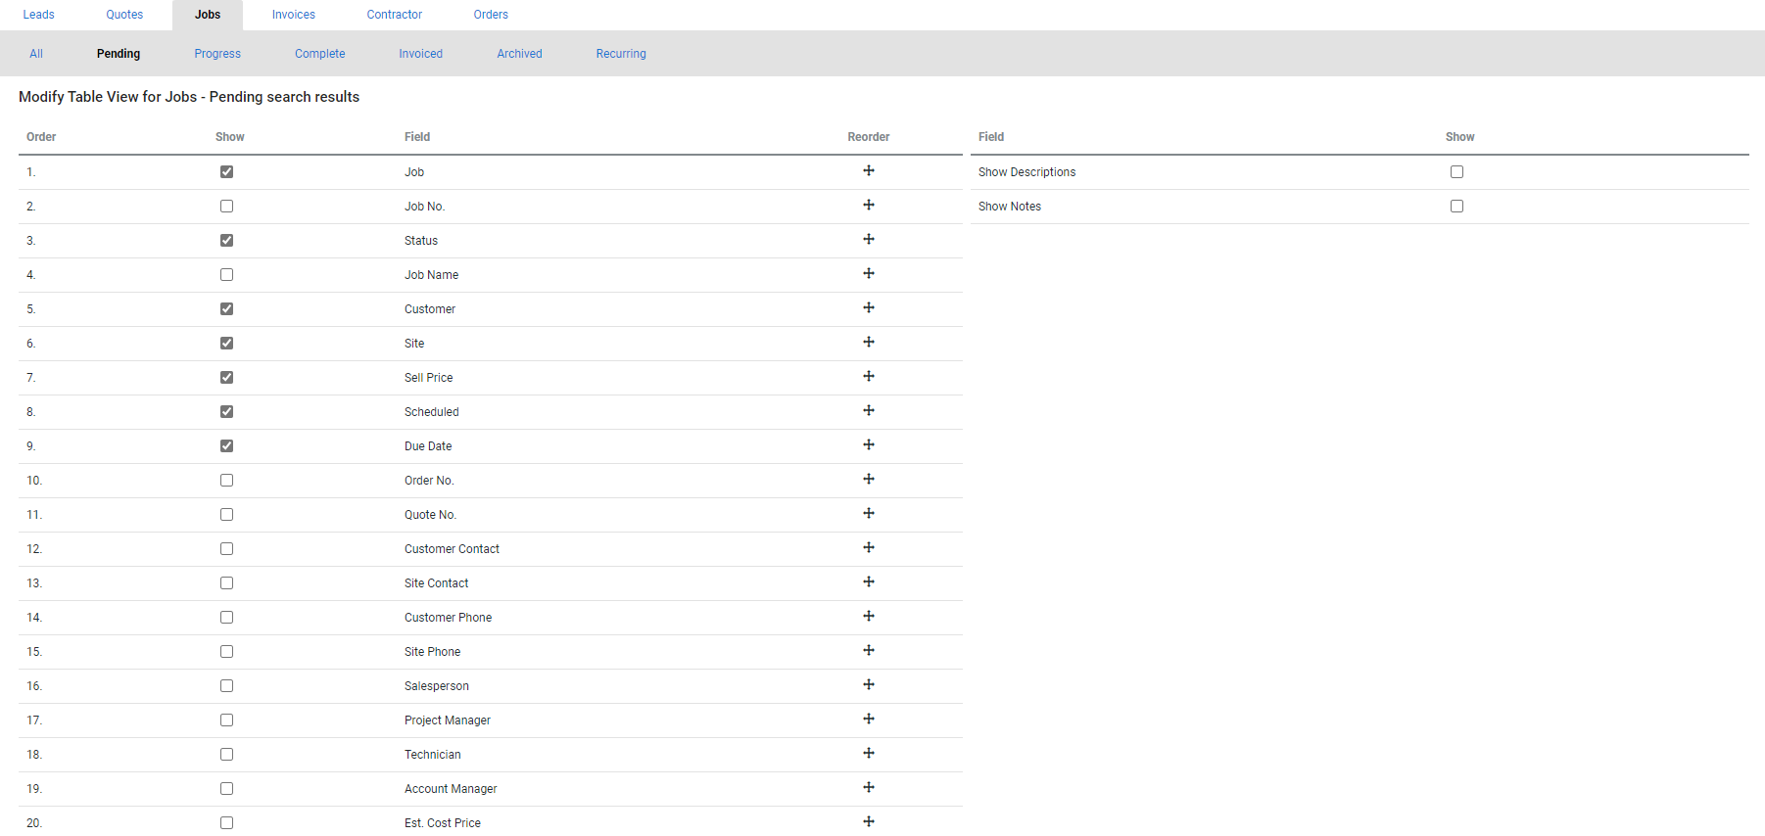Click the reorder handle for Project Manager row

pyautogui.click(x=869, y=719)
